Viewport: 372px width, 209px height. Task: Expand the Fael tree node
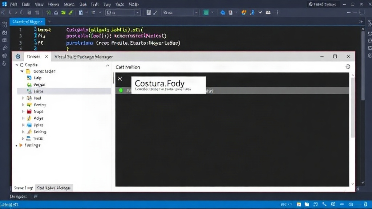pyautogui.click(x=23, y=98)
